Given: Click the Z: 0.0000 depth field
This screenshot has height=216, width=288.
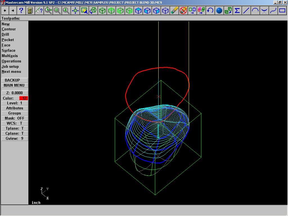Looking at the screenshot, I should click(x=15, y=93).
